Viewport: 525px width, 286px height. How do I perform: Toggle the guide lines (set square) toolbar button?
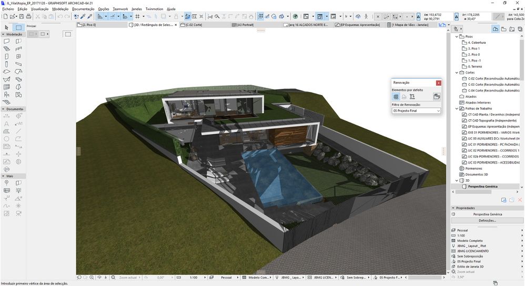tap(100, 16)
